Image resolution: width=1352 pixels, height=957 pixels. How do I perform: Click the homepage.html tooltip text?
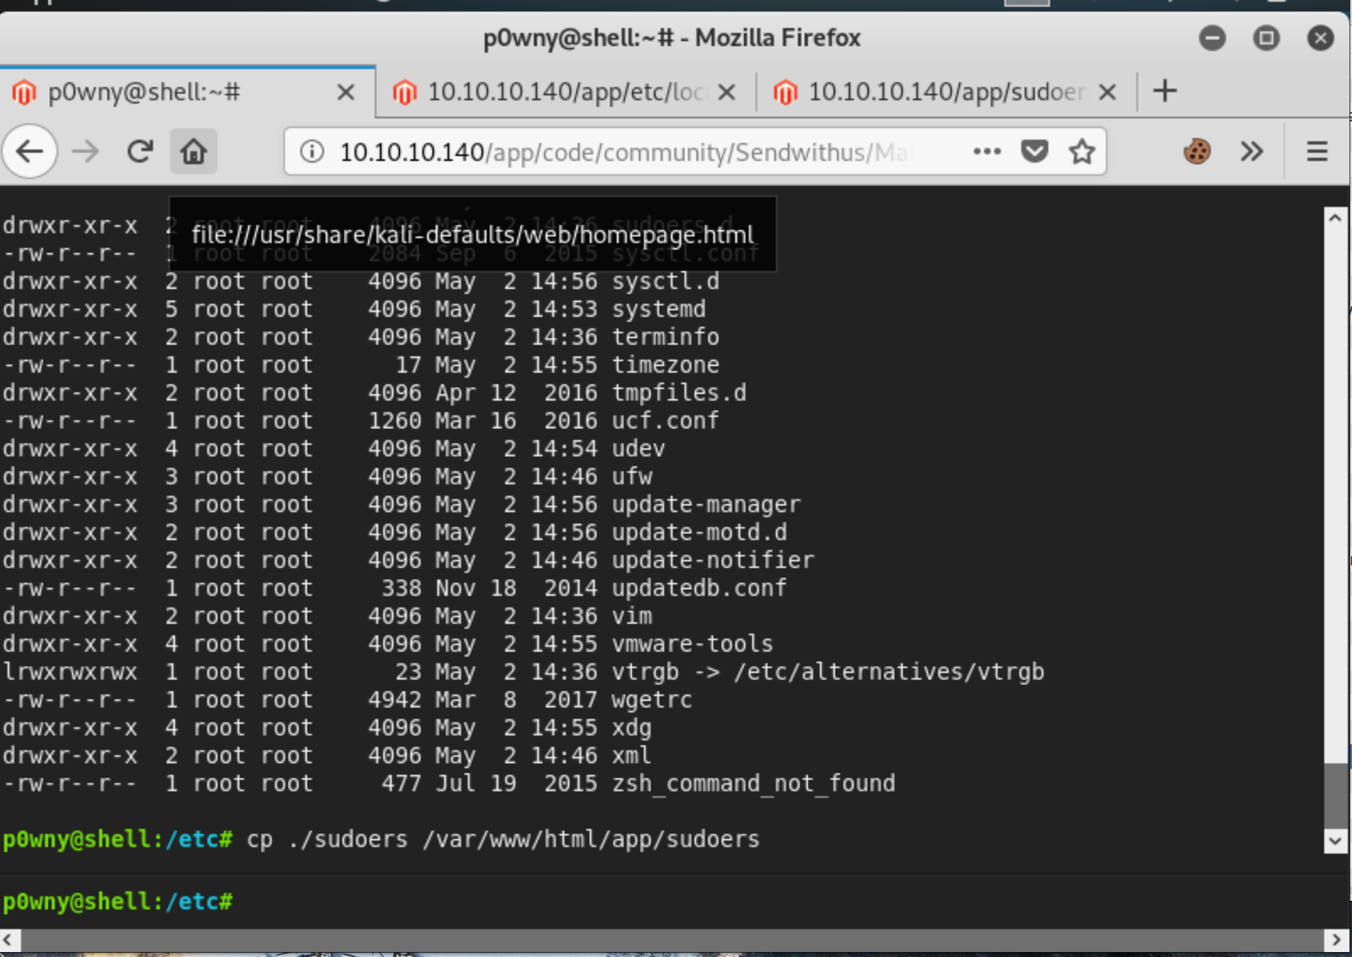point(472,235)
